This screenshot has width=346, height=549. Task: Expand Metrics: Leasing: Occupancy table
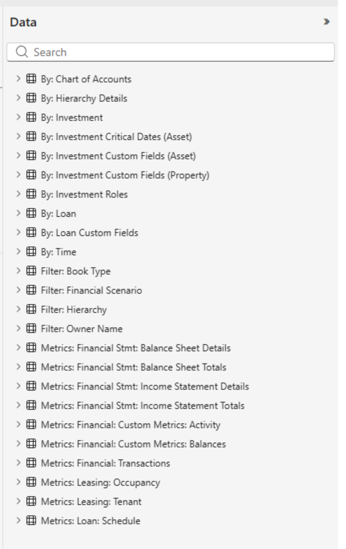(x=19, y=482)
